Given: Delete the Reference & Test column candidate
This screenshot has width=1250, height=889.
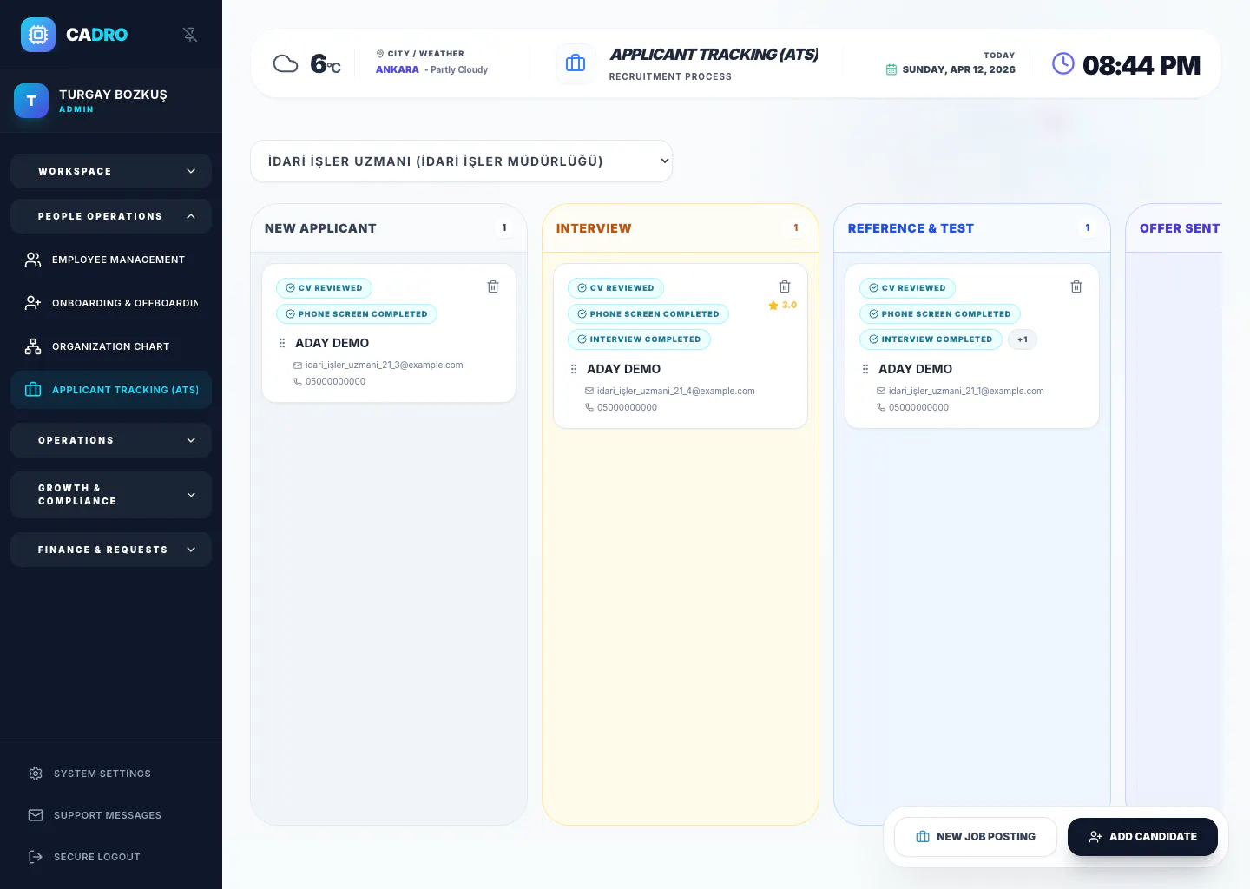Looking at the screenshot, I should click(x=1076, y=286).
